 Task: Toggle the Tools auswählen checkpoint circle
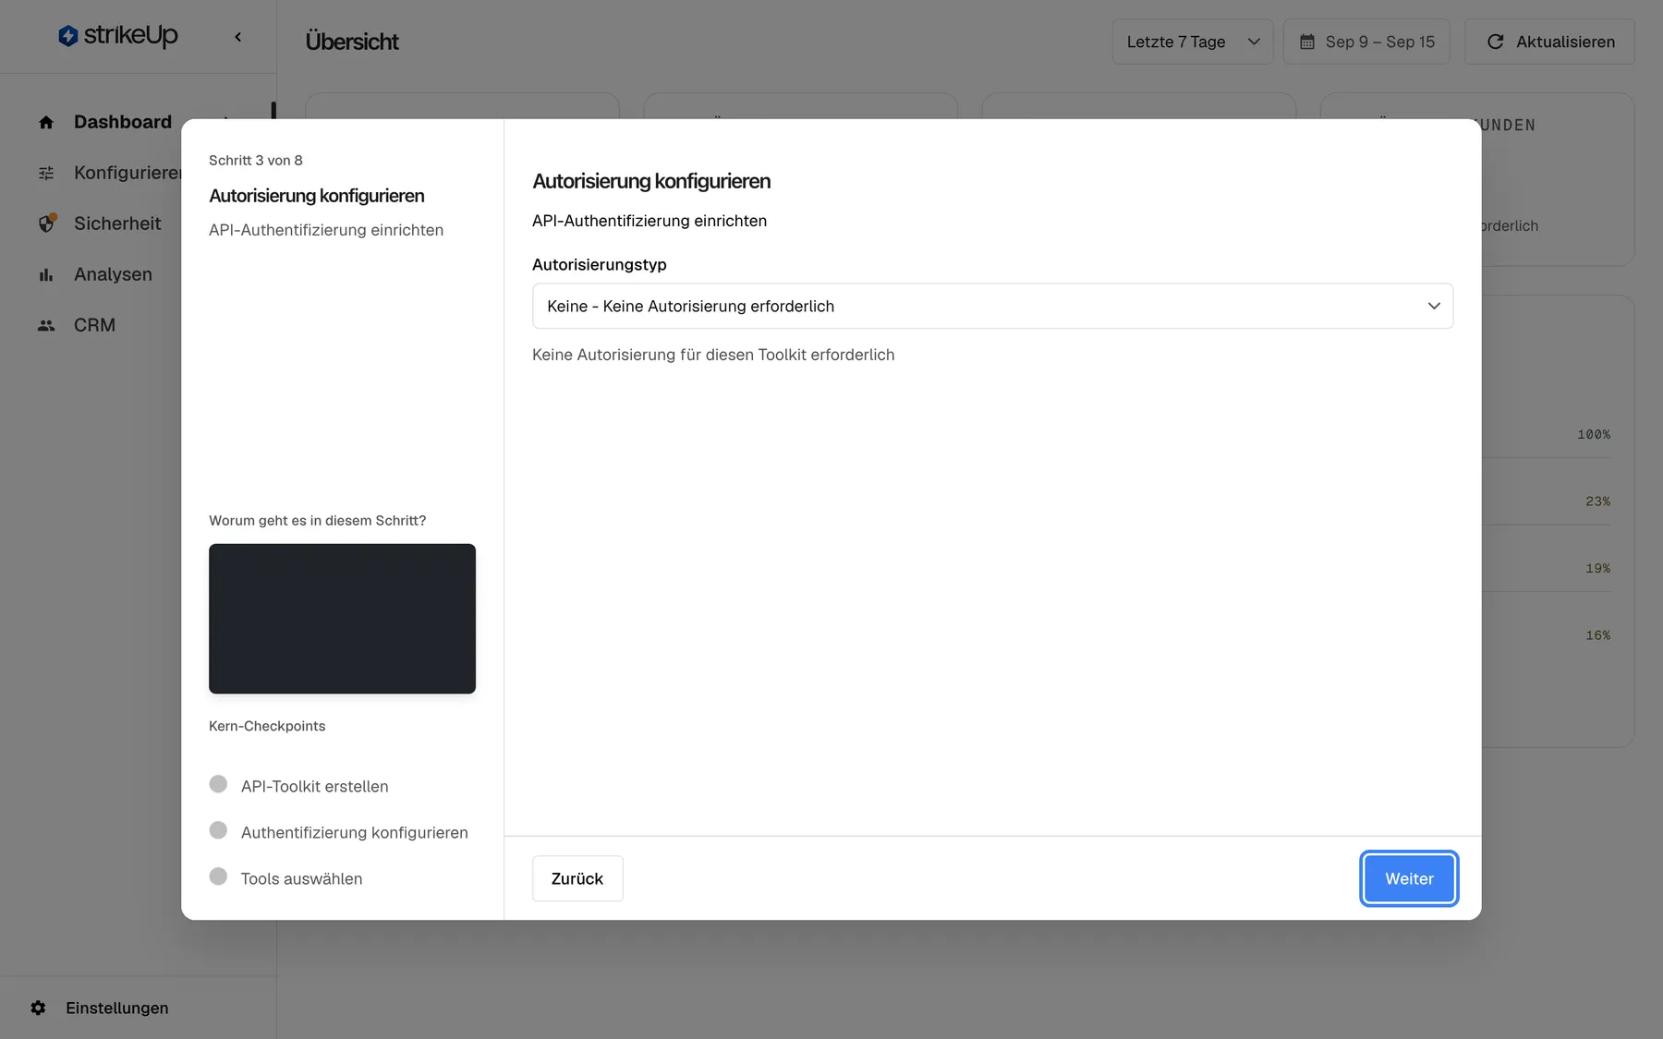[x=218, y=876]
